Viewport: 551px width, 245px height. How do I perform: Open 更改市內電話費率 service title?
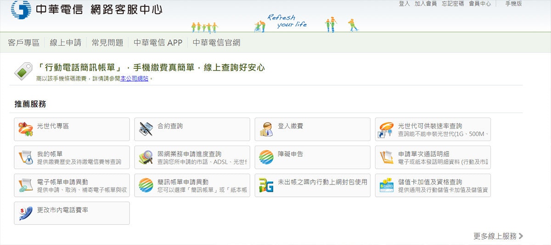(x=62, y=210)
